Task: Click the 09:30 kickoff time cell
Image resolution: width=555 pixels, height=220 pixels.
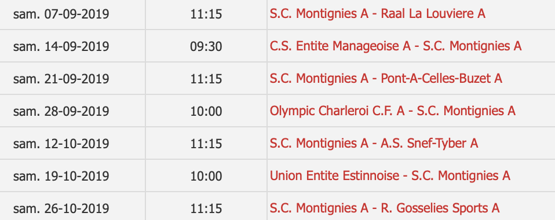Action: point(206,47)
